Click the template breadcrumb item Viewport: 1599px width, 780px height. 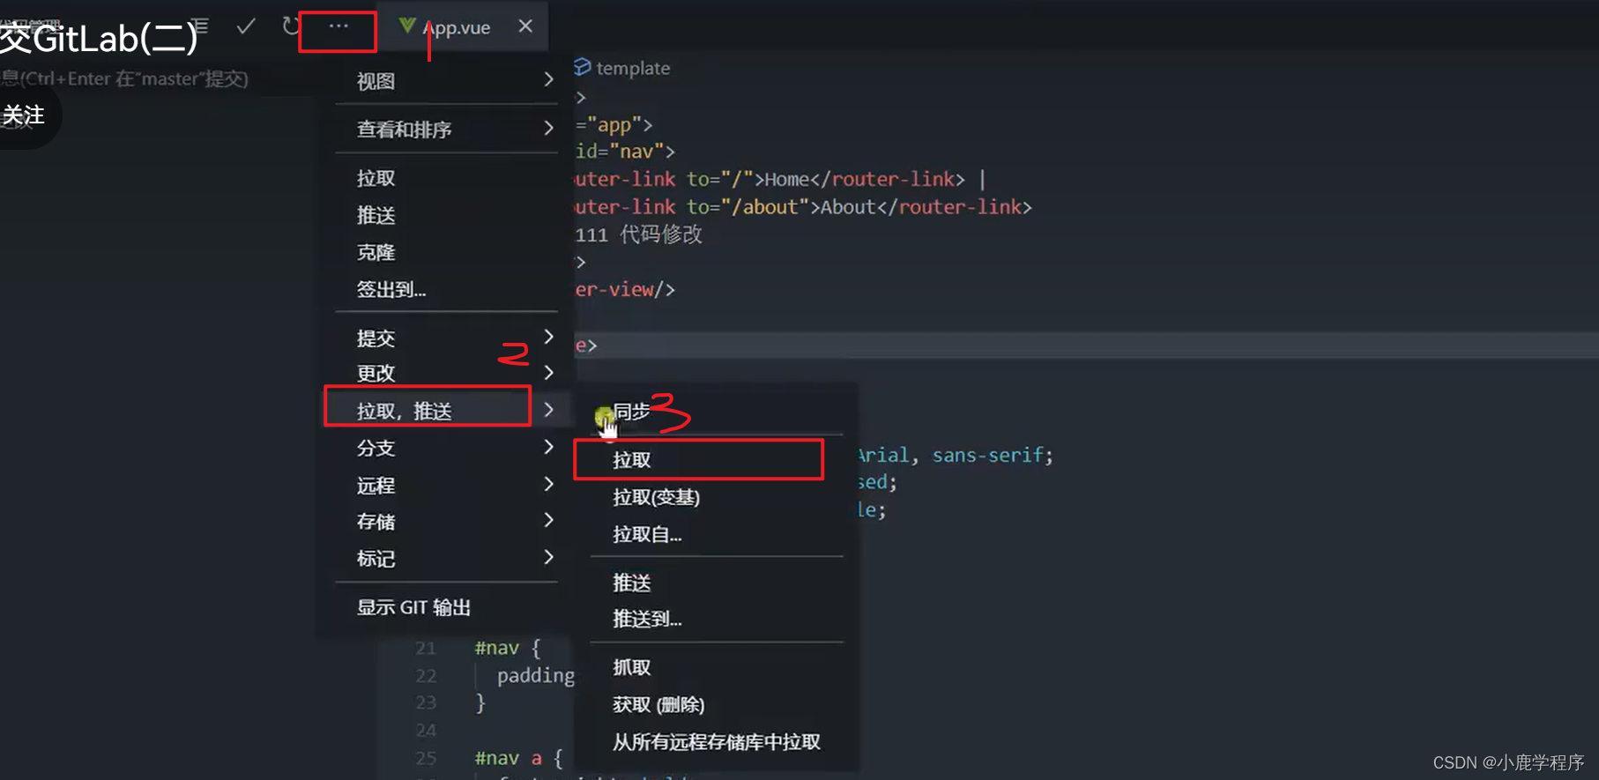[622, 68]
